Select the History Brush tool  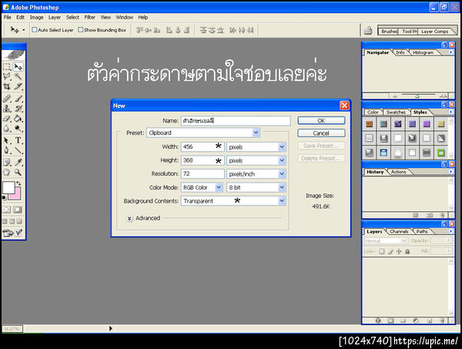[18, 109]
